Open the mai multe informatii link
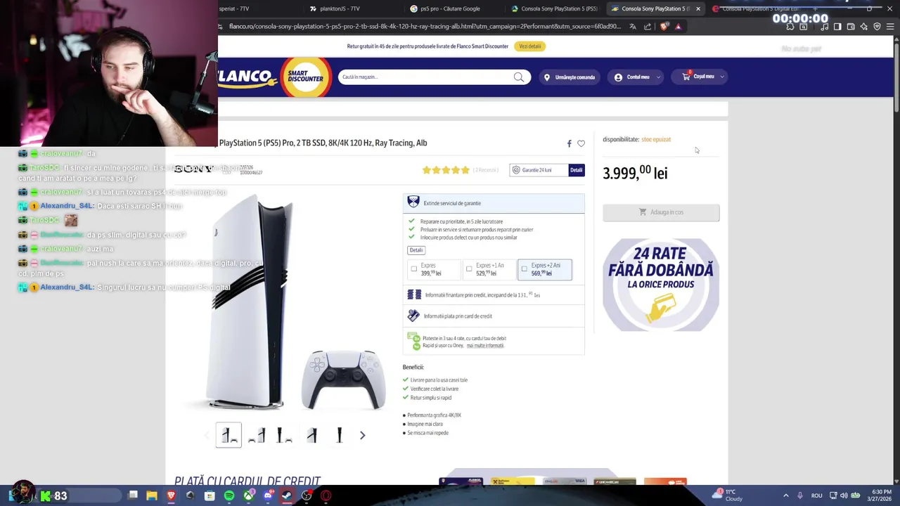The image size is (900, 506). [x=485, y=346]
